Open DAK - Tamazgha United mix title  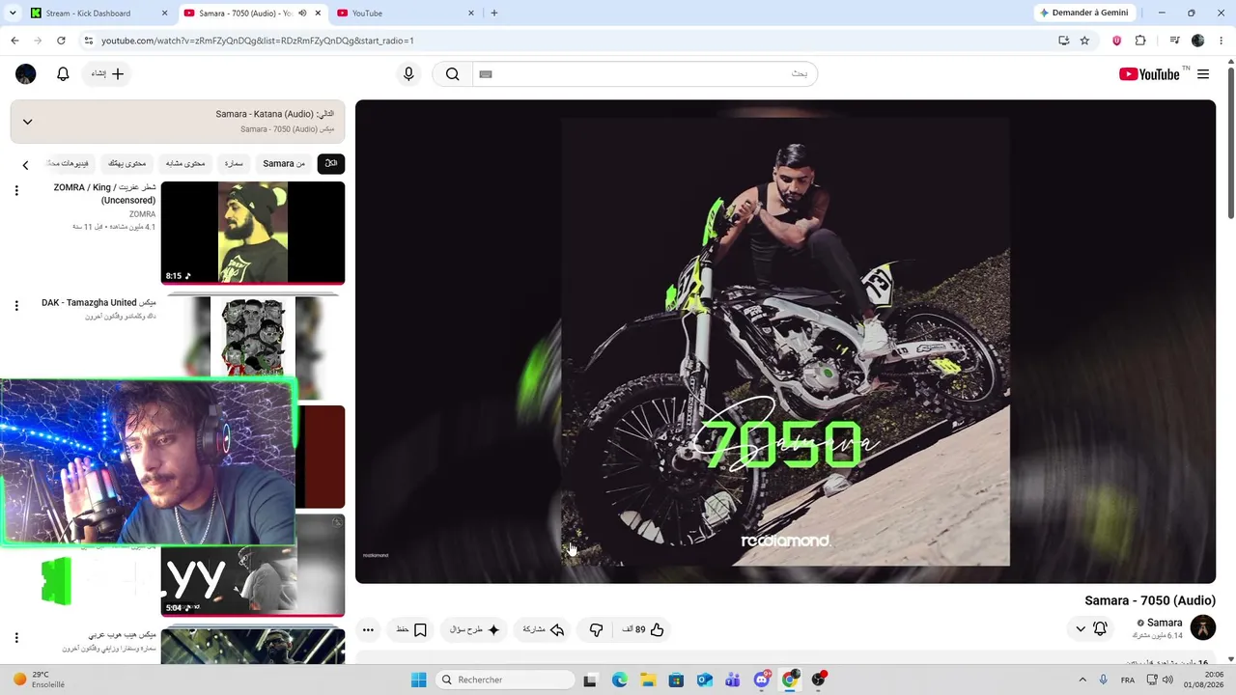click(x=98, y=303)
